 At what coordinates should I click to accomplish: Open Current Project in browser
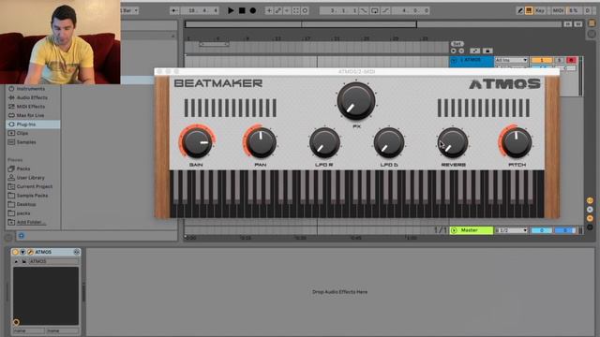pyautogui.click(x=35, y=186)
